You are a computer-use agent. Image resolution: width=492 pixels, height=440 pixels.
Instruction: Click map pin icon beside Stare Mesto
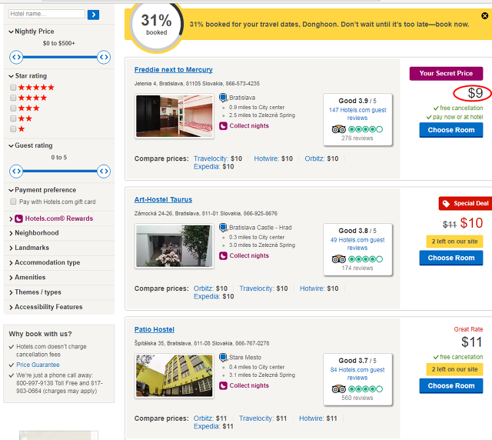pyautogui.click(x=223, y=358)
